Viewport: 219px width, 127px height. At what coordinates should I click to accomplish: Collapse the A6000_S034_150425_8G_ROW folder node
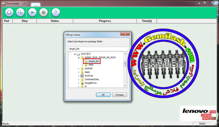click(79, 57)
